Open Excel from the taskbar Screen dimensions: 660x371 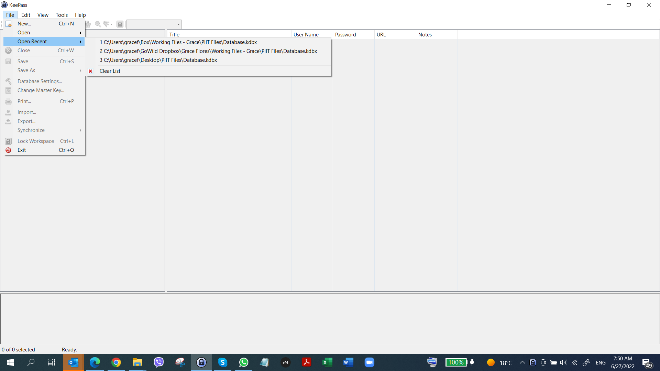point(327,362)
